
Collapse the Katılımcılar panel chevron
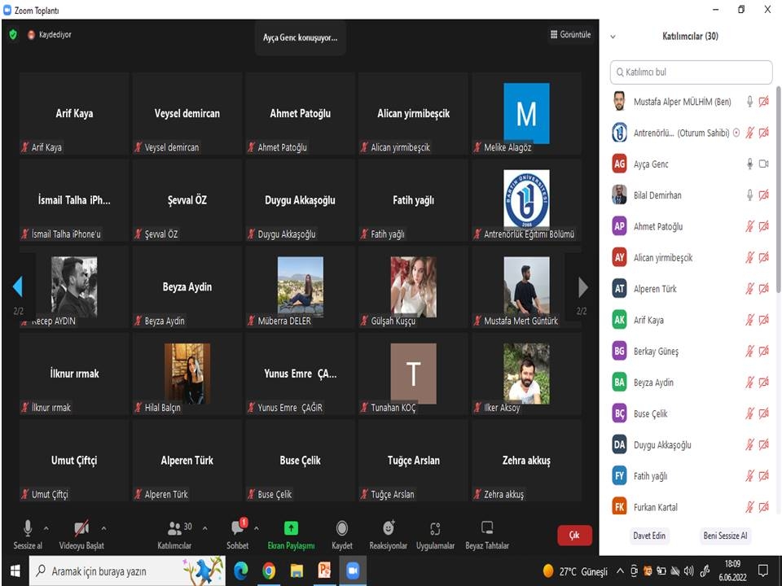click(613, 37)
